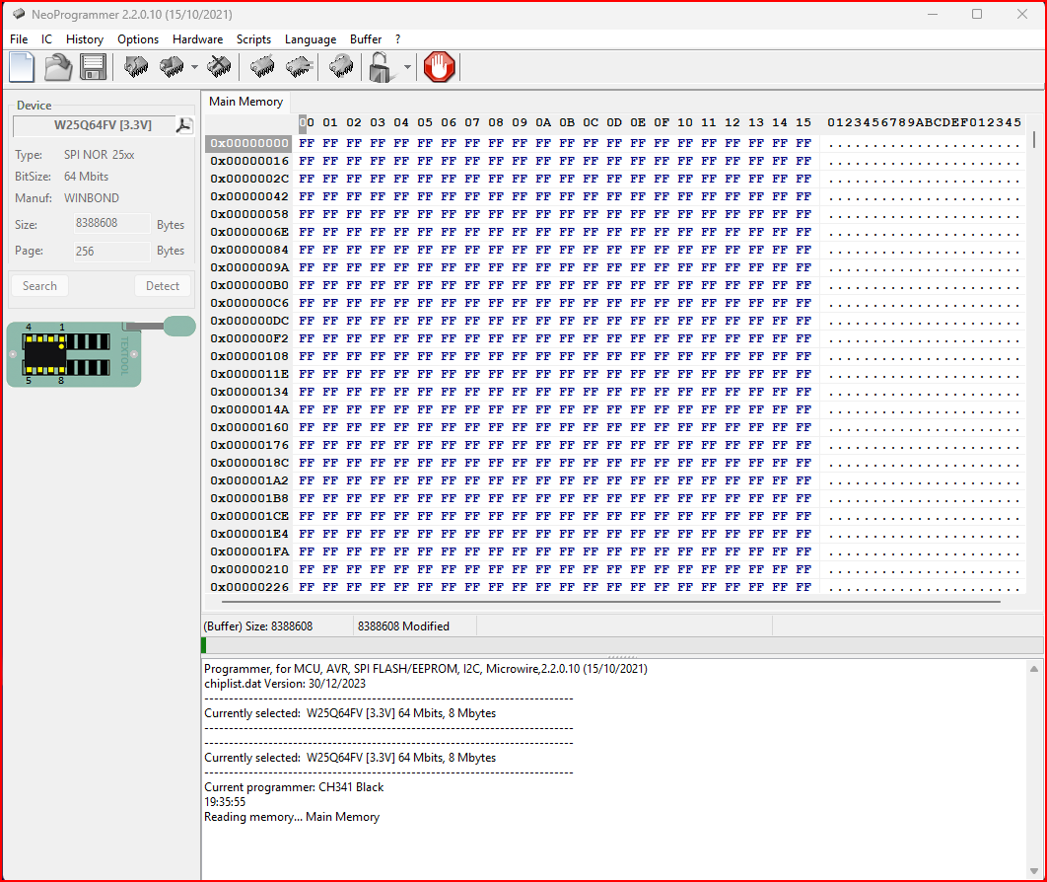Click the padlock protection icon
The image size is (1047, 882).
[x=380, y=67]
